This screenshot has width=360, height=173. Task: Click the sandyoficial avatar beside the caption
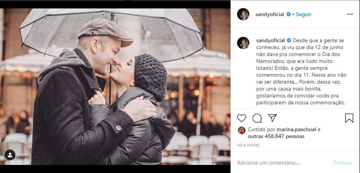point(243,43)
